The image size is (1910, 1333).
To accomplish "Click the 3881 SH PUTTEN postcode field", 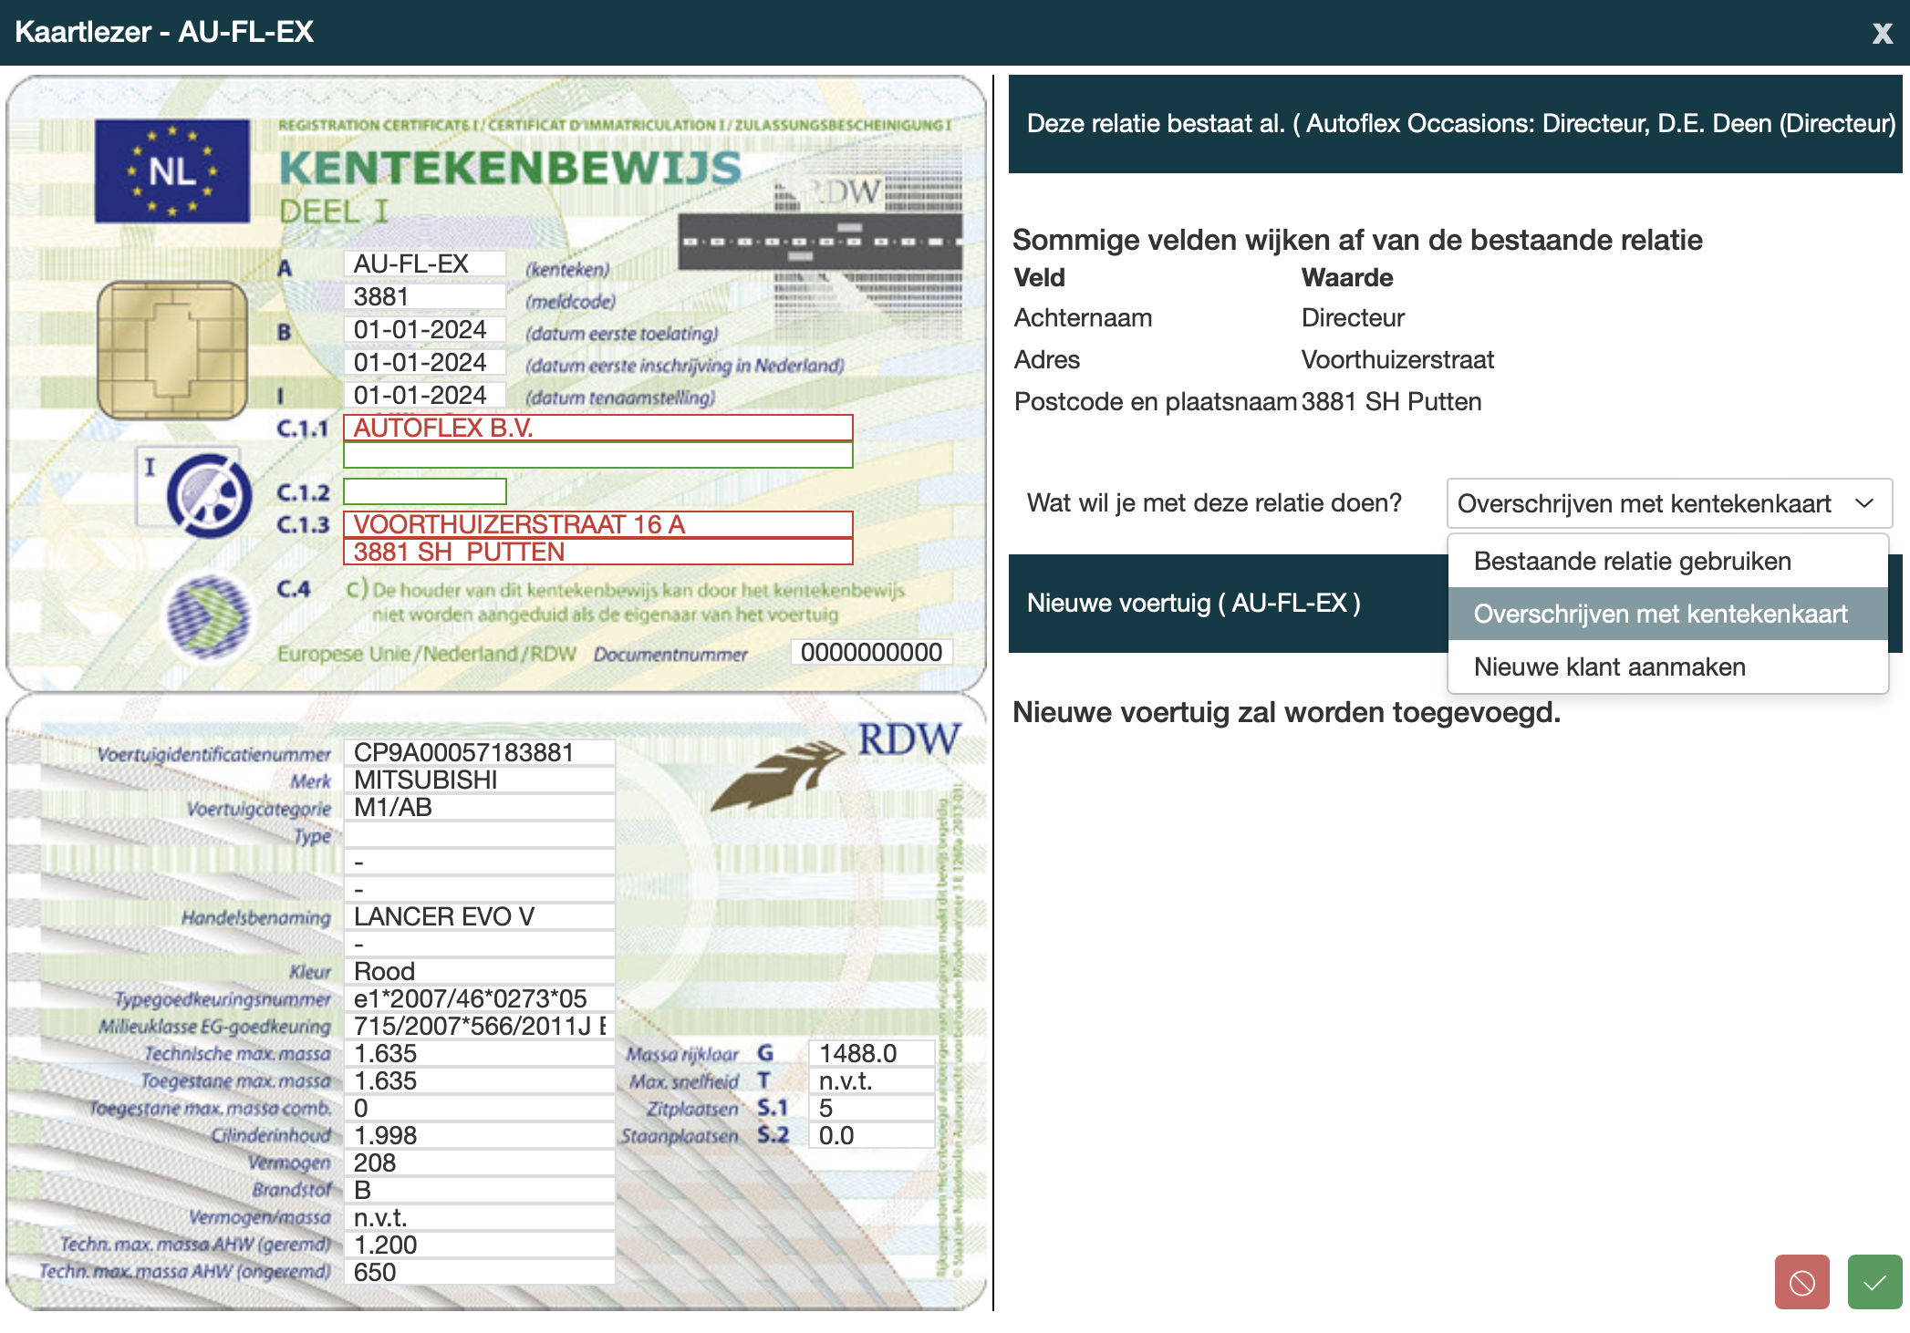I will tap(597, 552).
